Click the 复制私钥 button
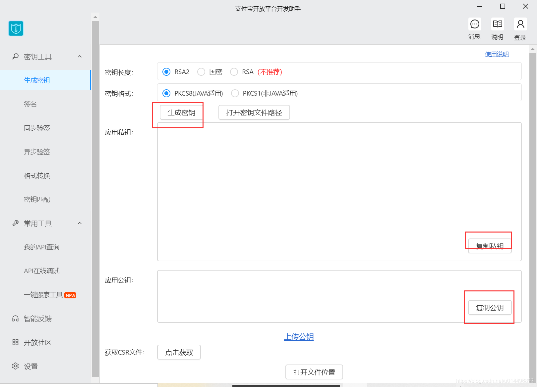 click(x=490, y=246)
